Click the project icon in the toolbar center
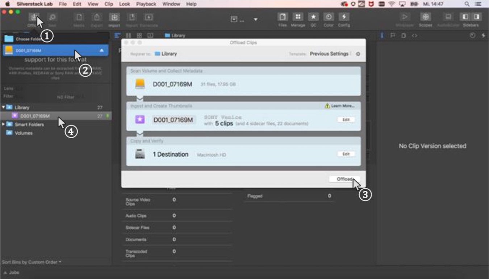 click(234, 20)
